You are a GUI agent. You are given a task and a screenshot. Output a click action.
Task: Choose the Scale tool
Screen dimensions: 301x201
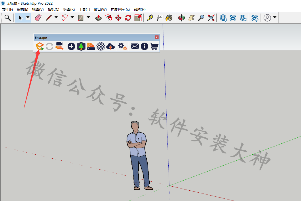[x=138, y=18]
